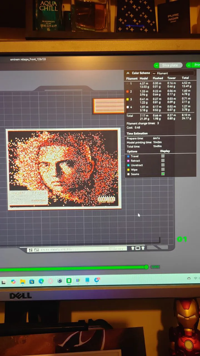Click the magenta Retract legend color square
This screenshot has height=356, width=200.
click(128, 161)
